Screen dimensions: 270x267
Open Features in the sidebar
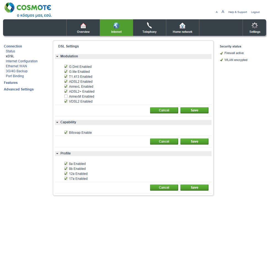click(11, 83)
